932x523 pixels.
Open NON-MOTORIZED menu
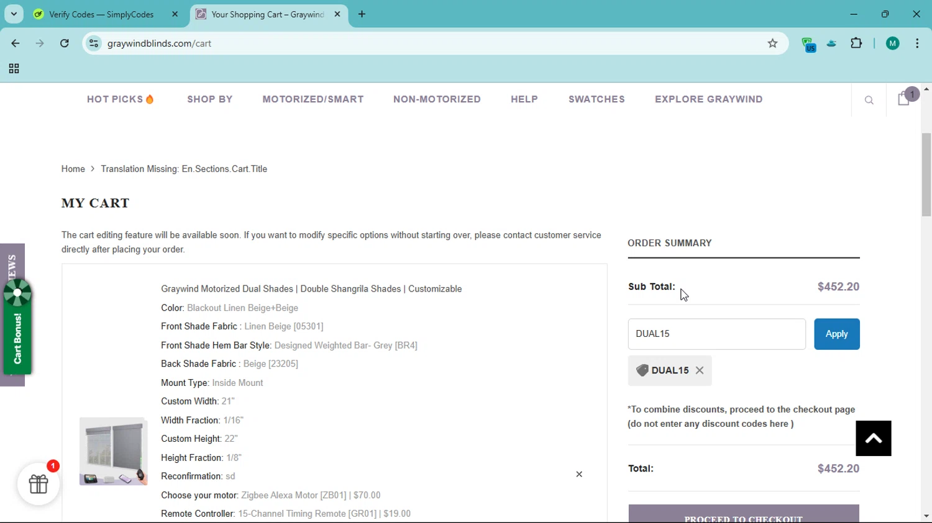tap(437, 99)
